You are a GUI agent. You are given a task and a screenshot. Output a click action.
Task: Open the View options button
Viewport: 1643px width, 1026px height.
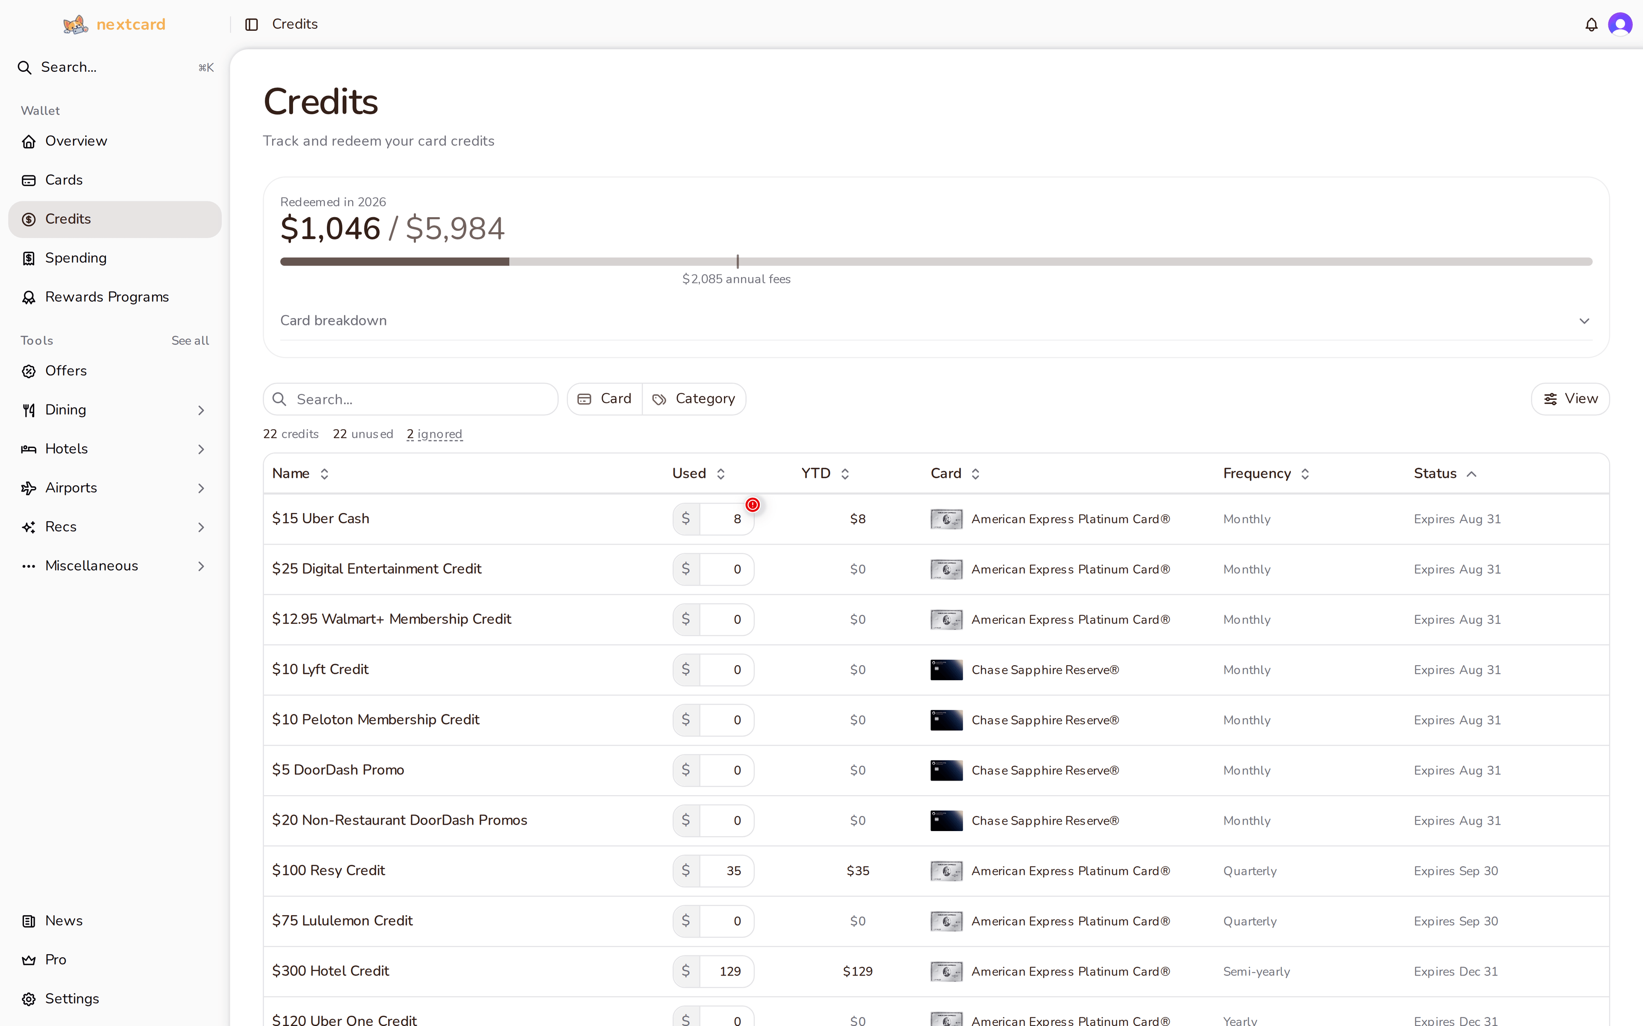pos(1570,399)
